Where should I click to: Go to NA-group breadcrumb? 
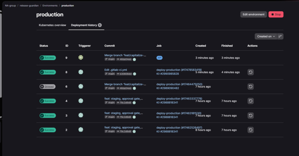(x=10, y=6)
